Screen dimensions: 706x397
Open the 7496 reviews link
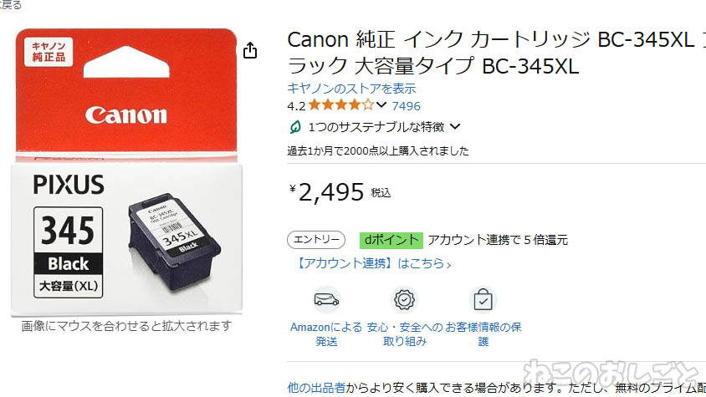tap(406, 106)
